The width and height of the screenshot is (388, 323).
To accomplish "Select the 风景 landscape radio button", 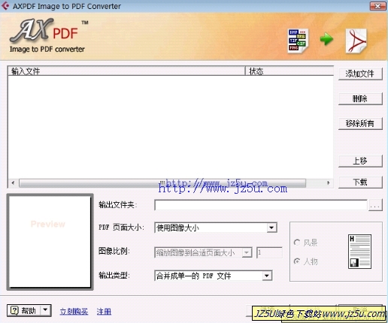I will click(297, 242).
